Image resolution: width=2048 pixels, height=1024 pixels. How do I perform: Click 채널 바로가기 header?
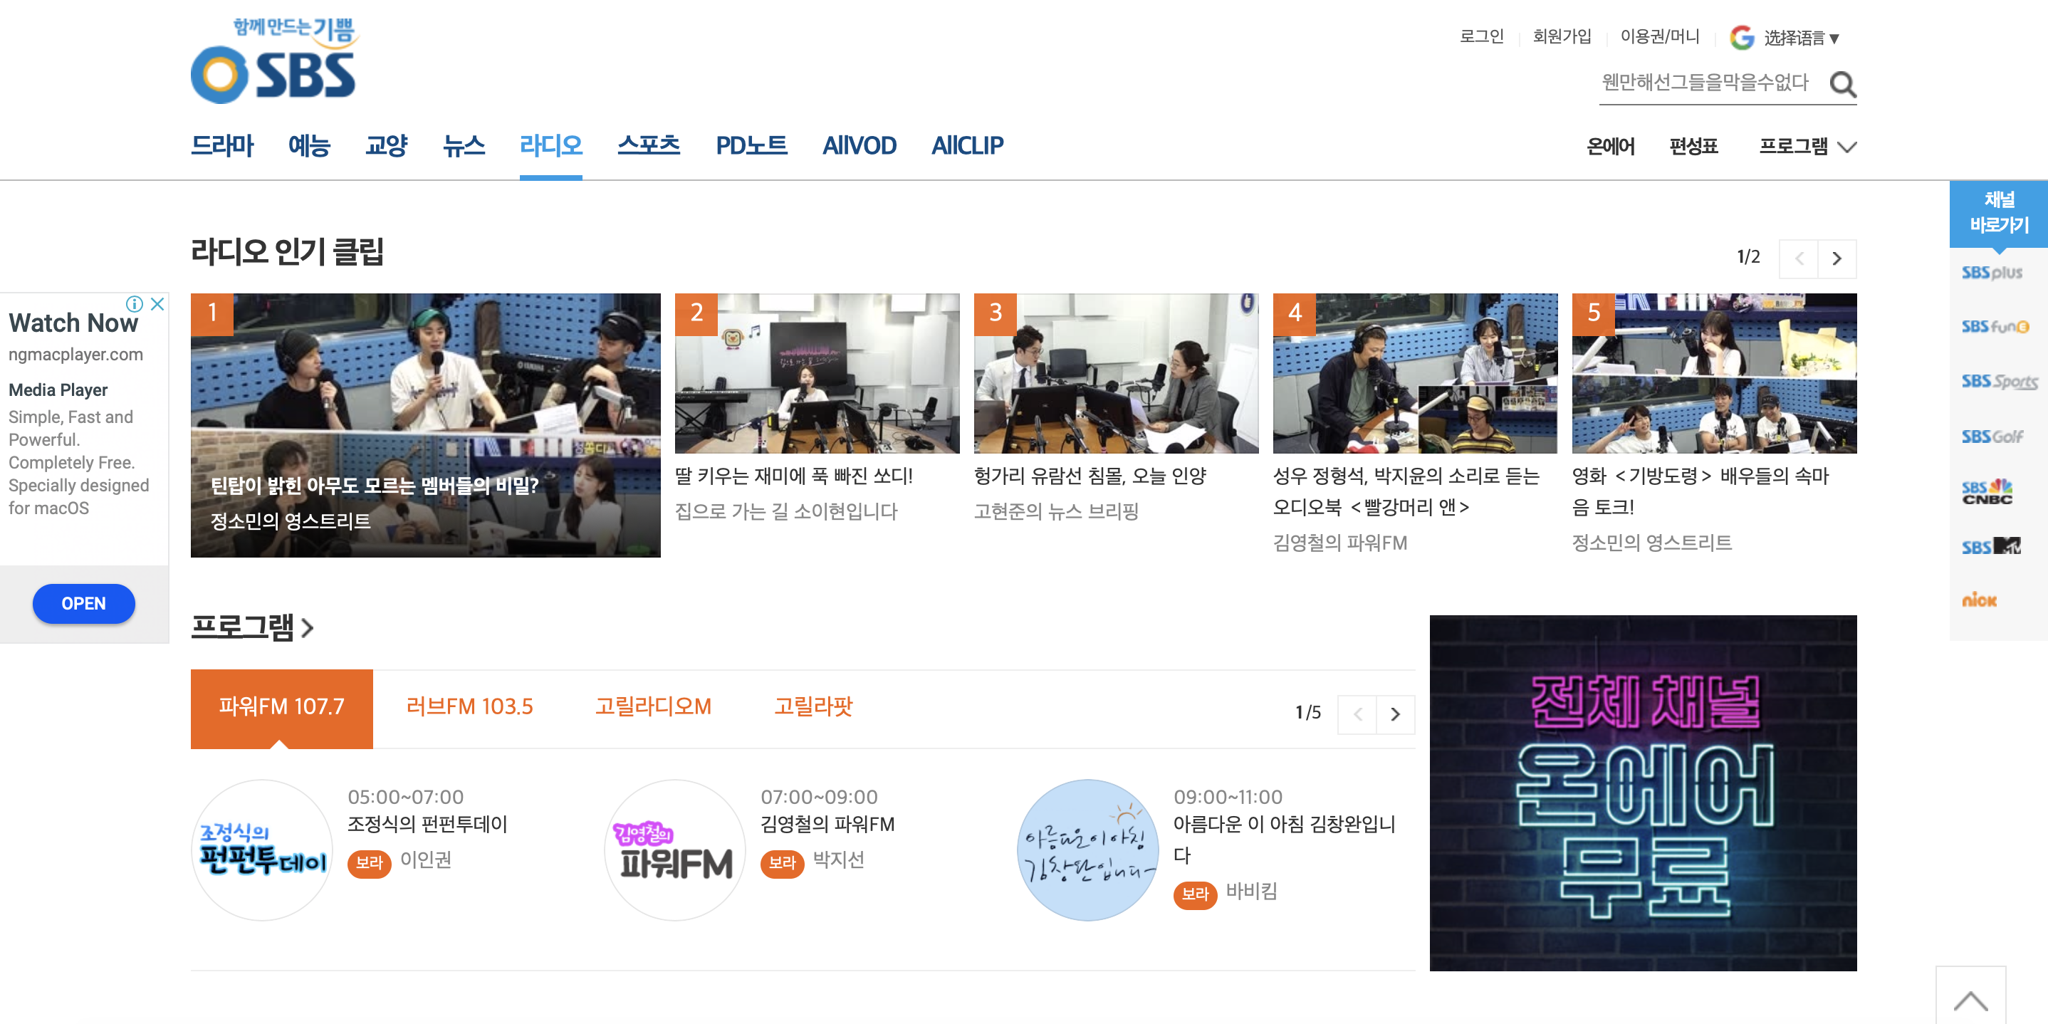point(1999,213)
